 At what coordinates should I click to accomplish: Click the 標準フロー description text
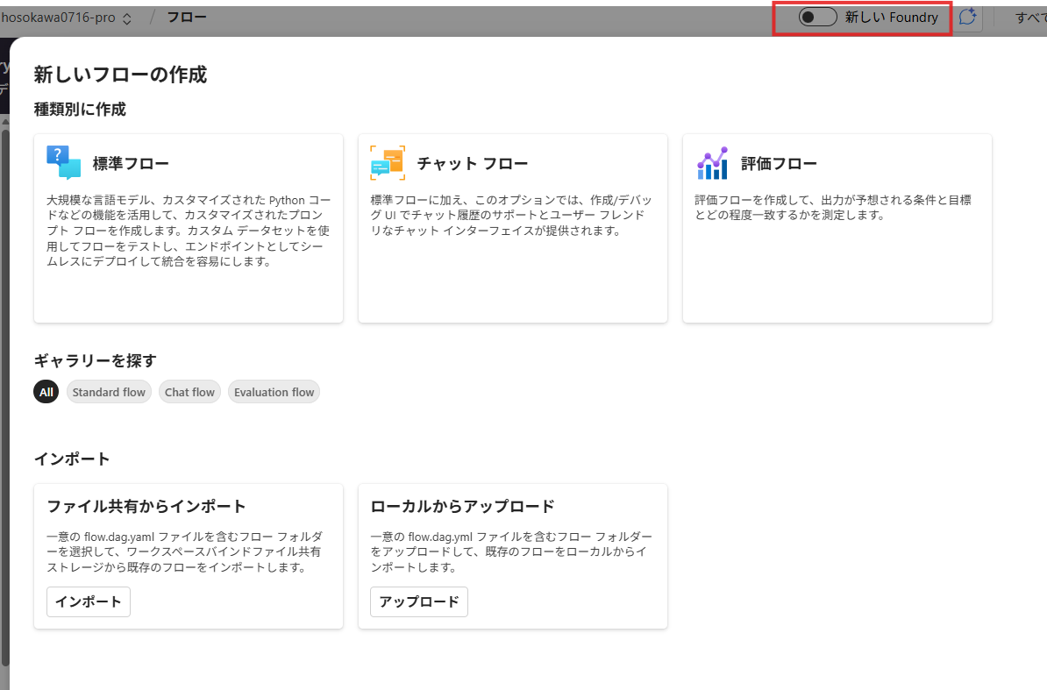point(189,231)
